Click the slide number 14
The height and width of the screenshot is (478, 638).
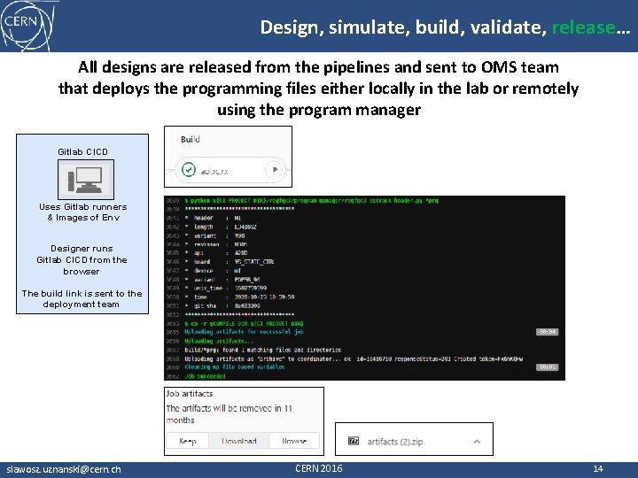coord(598,468)
